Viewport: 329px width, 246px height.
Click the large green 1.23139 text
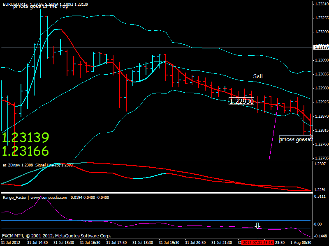(x=25, y=137)
